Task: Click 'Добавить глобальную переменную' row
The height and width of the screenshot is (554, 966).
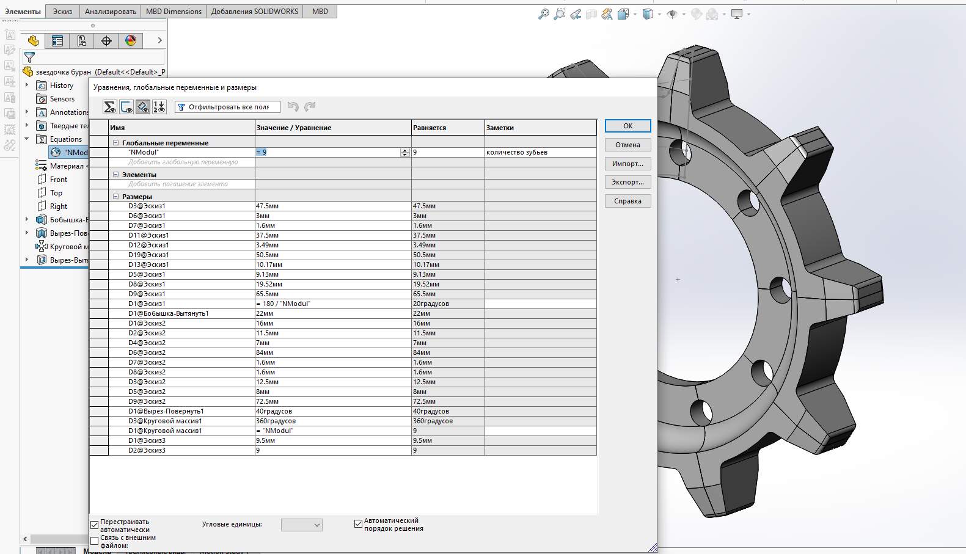Action: coord(183,162)
